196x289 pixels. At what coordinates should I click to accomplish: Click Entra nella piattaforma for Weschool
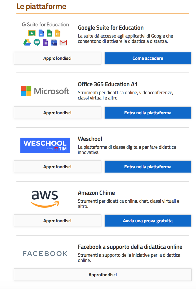(x=148, y=167)
